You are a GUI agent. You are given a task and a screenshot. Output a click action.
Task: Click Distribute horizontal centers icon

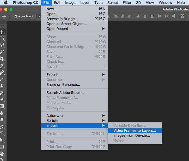point(167,16)
